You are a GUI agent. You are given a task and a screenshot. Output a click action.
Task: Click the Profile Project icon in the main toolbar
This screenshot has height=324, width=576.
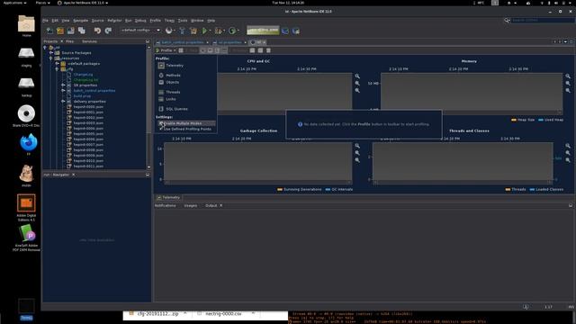tap(232, 31)
